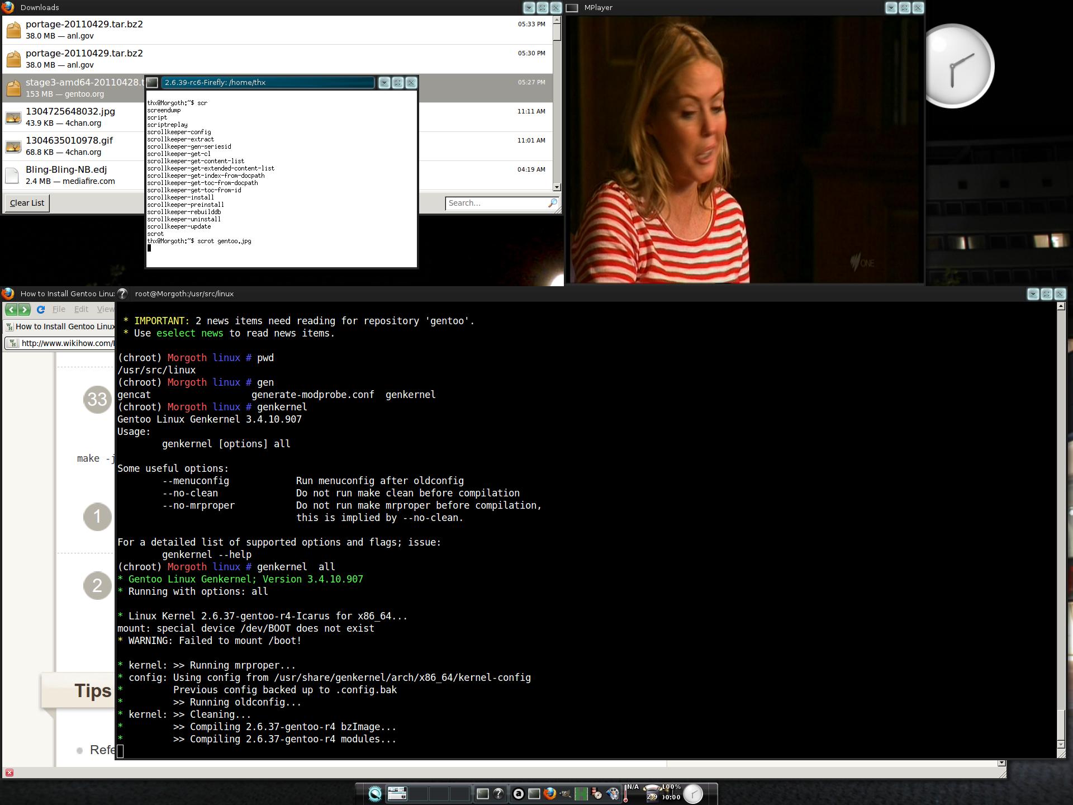Focus question-mark task in shelf taskbar
This screenshot has height=805, width=1073.
pyautogui.click(x=498, y=794)
